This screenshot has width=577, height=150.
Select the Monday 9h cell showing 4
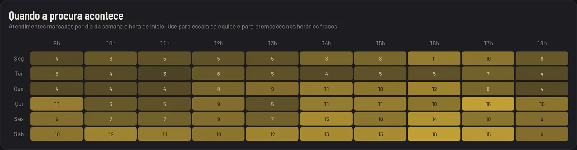pos(57,59)
